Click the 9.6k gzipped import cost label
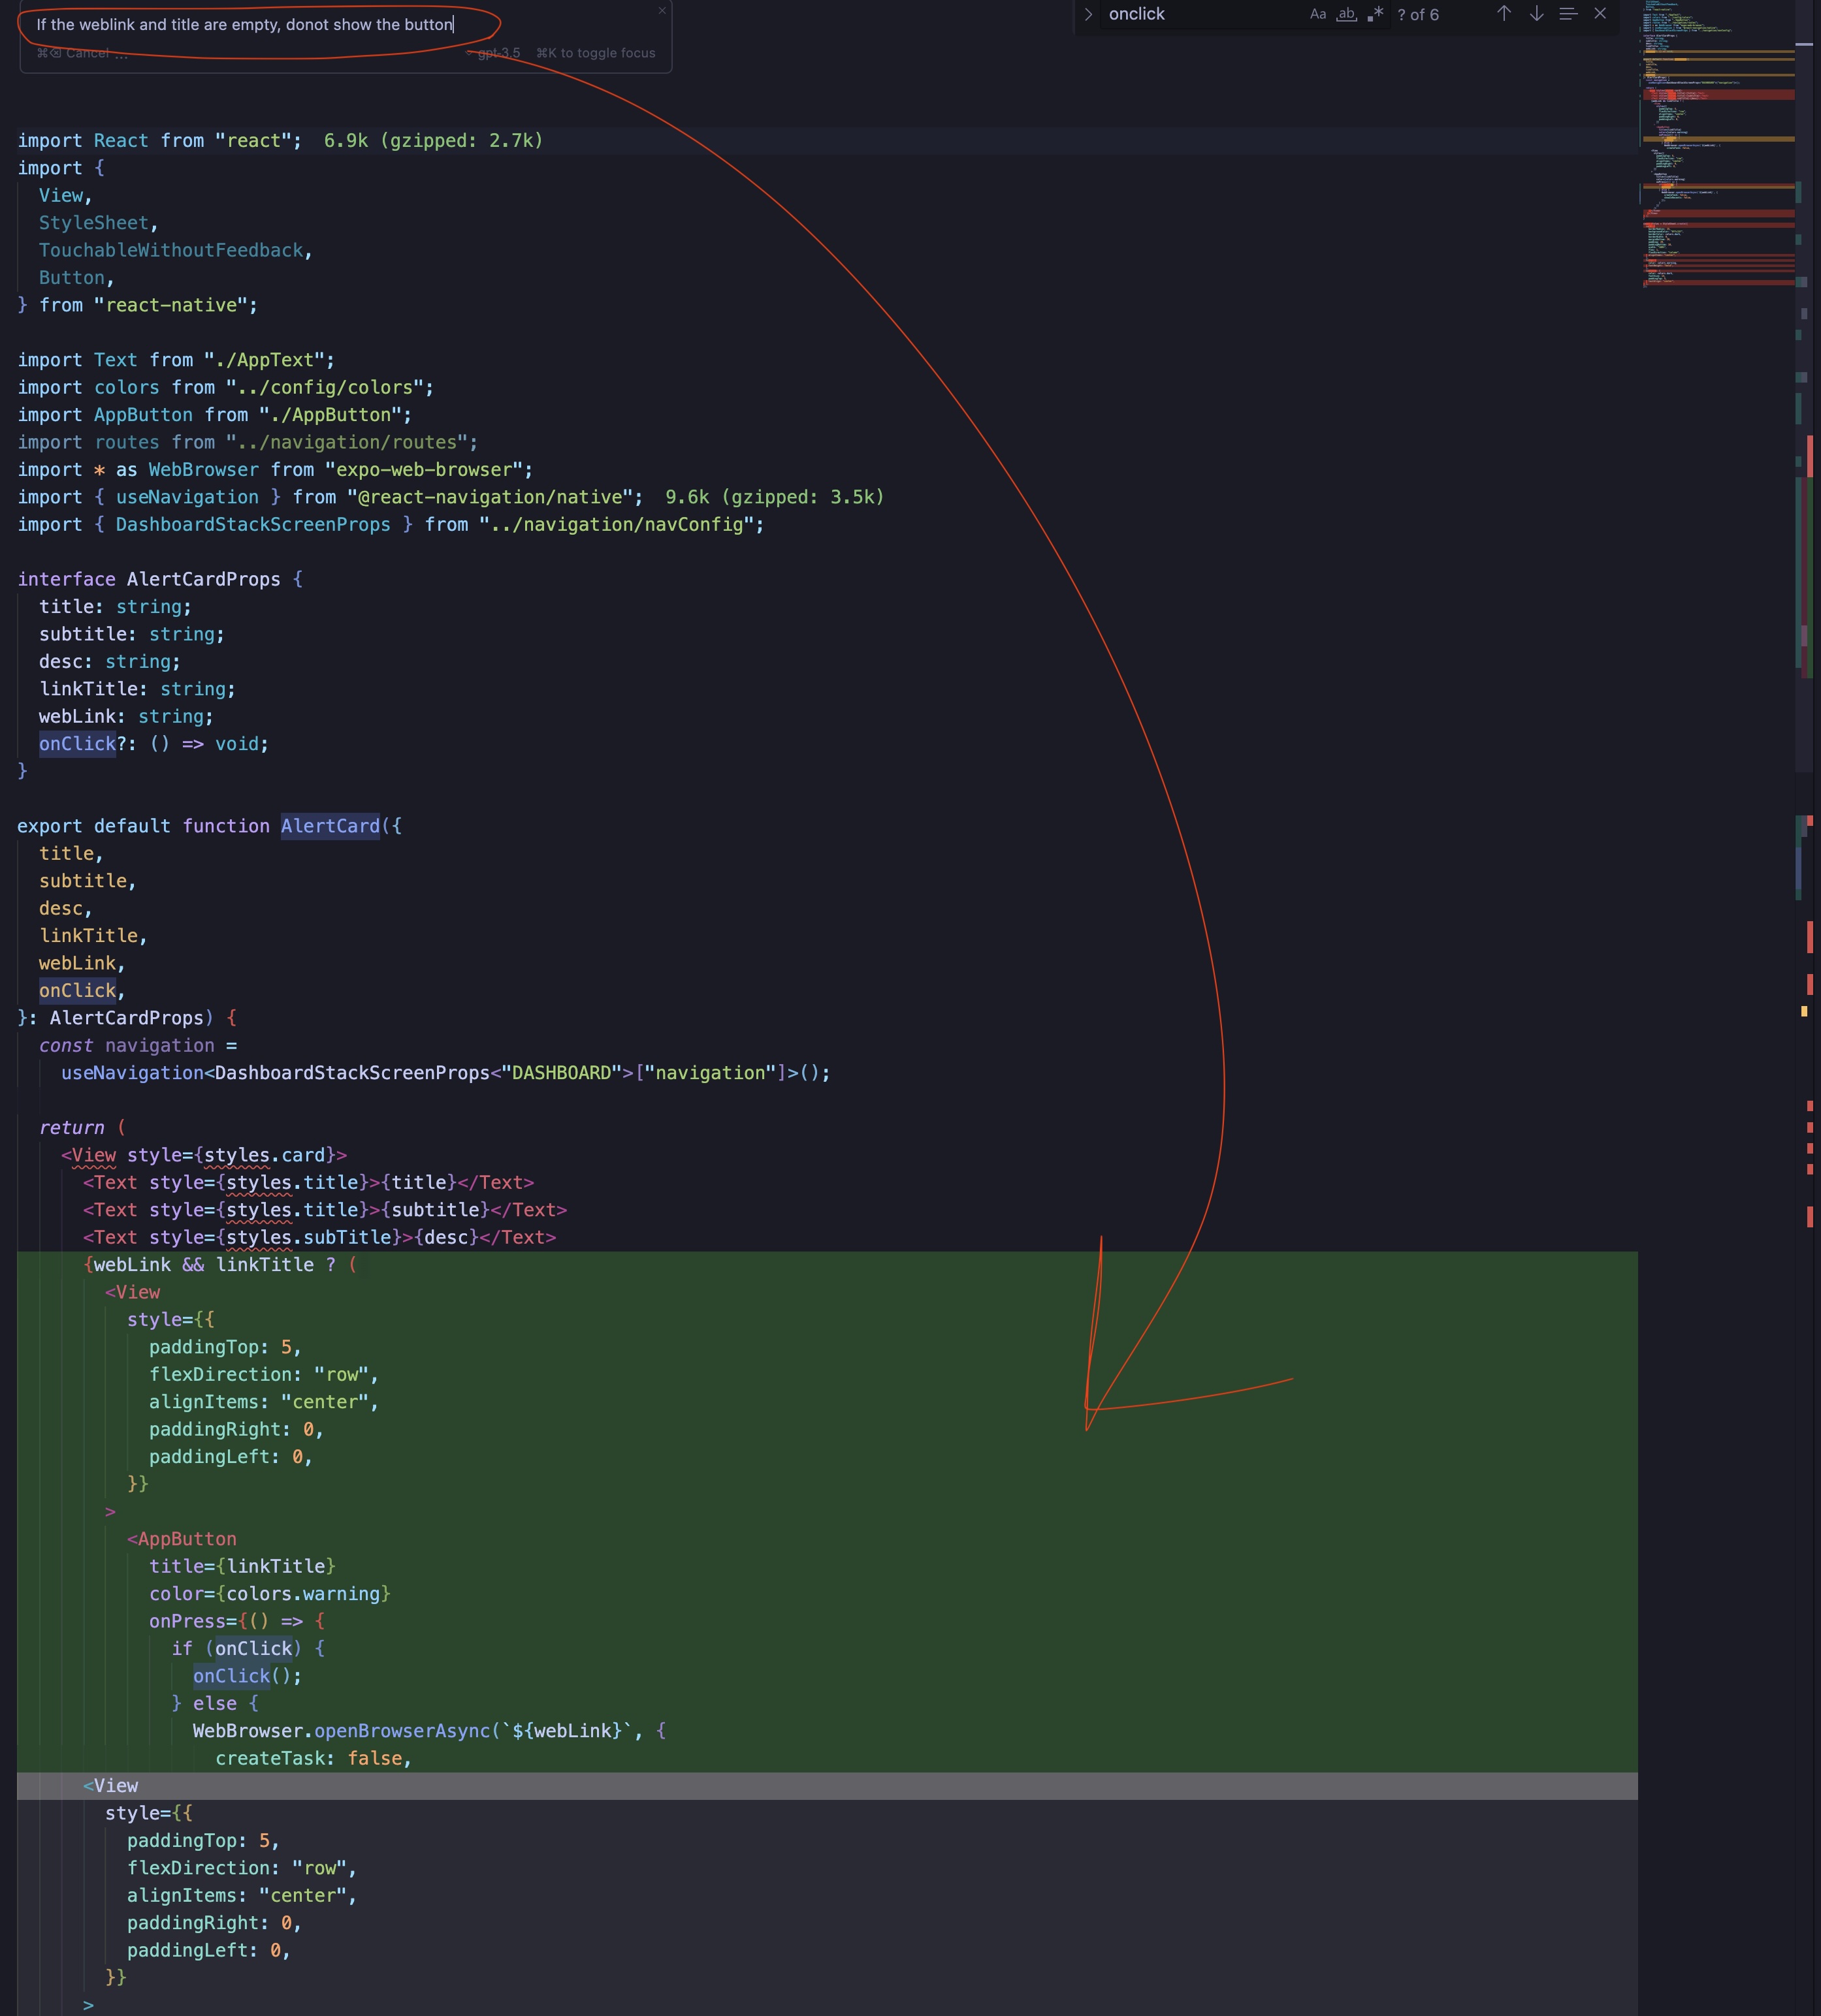This screenshot has width=1821, height=2016. coord(773,497)
